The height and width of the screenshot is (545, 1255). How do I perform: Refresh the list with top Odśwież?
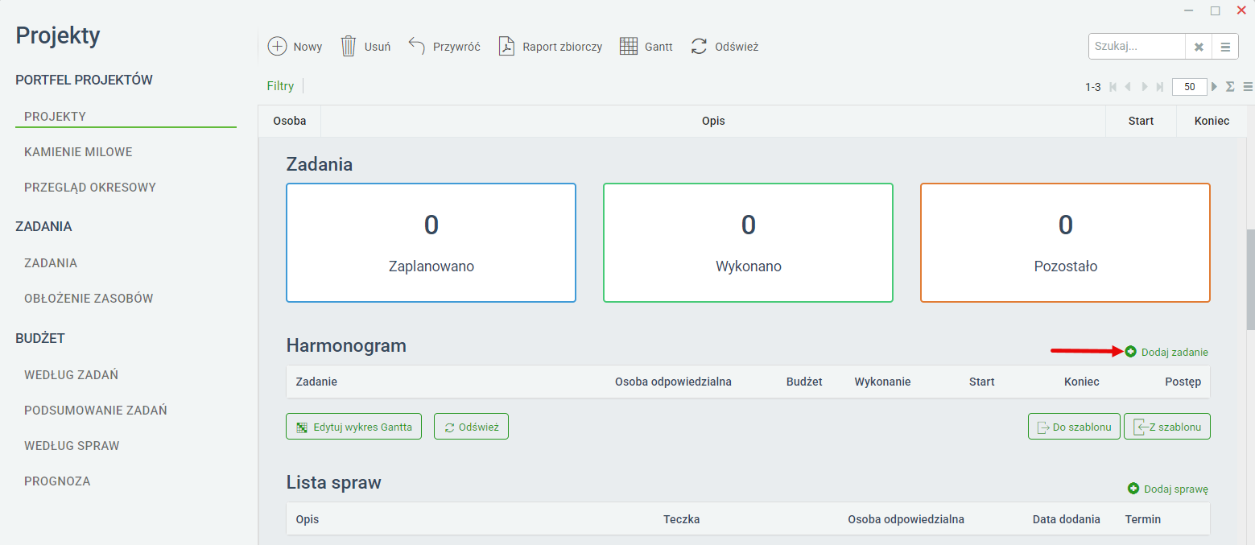725,47
